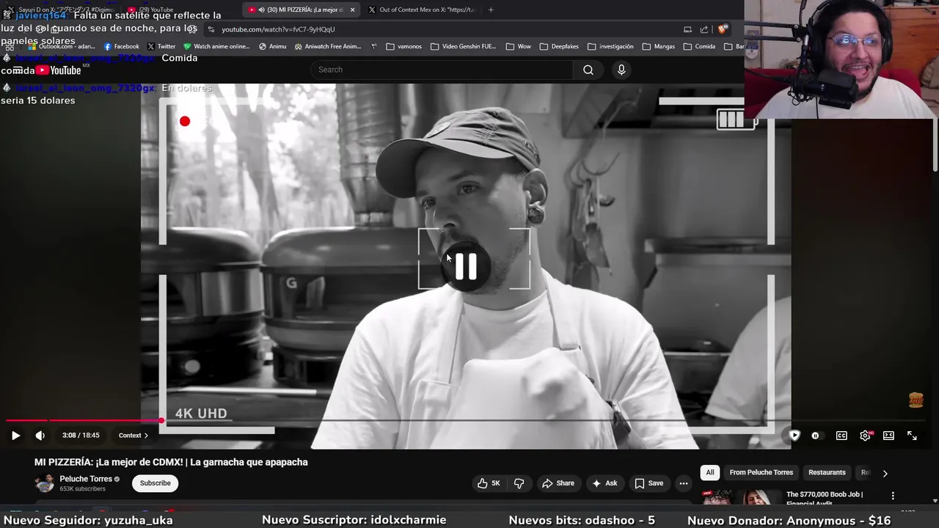
Task: Open the Watch anime online bookmark
Action: pyautogui.click(x=216, y=46)
